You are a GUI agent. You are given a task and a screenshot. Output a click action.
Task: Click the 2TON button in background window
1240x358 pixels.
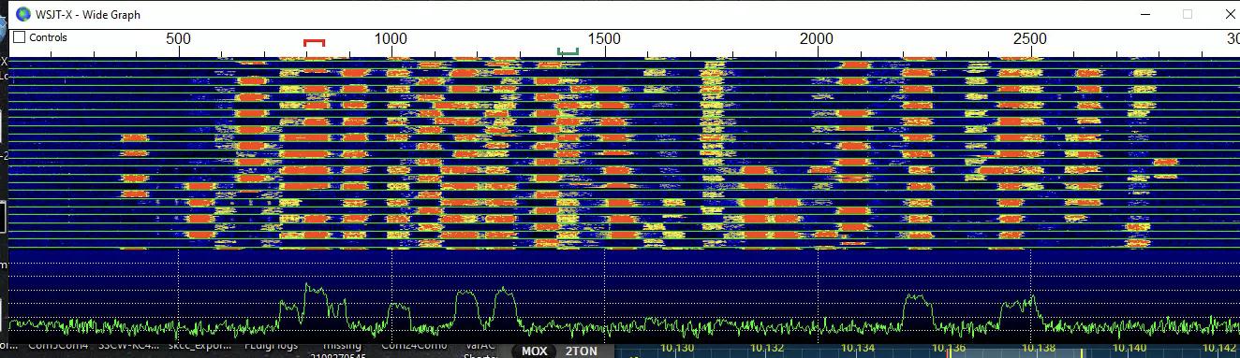(x=582, y=351)
